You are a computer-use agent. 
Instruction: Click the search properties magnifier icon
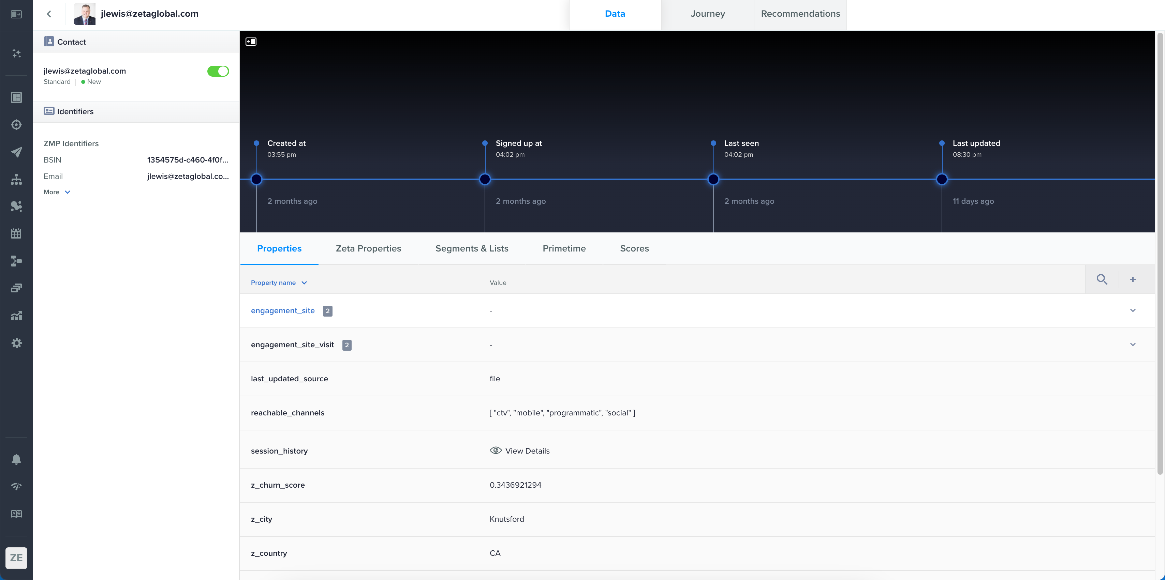[x=1102, y=279]
